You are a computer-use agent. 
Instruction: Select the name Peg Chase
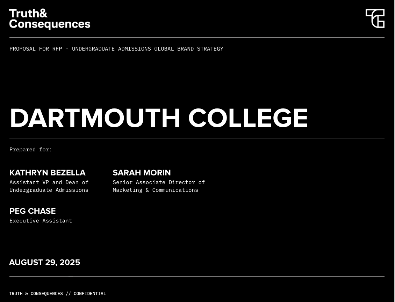[x=33, y=211]
